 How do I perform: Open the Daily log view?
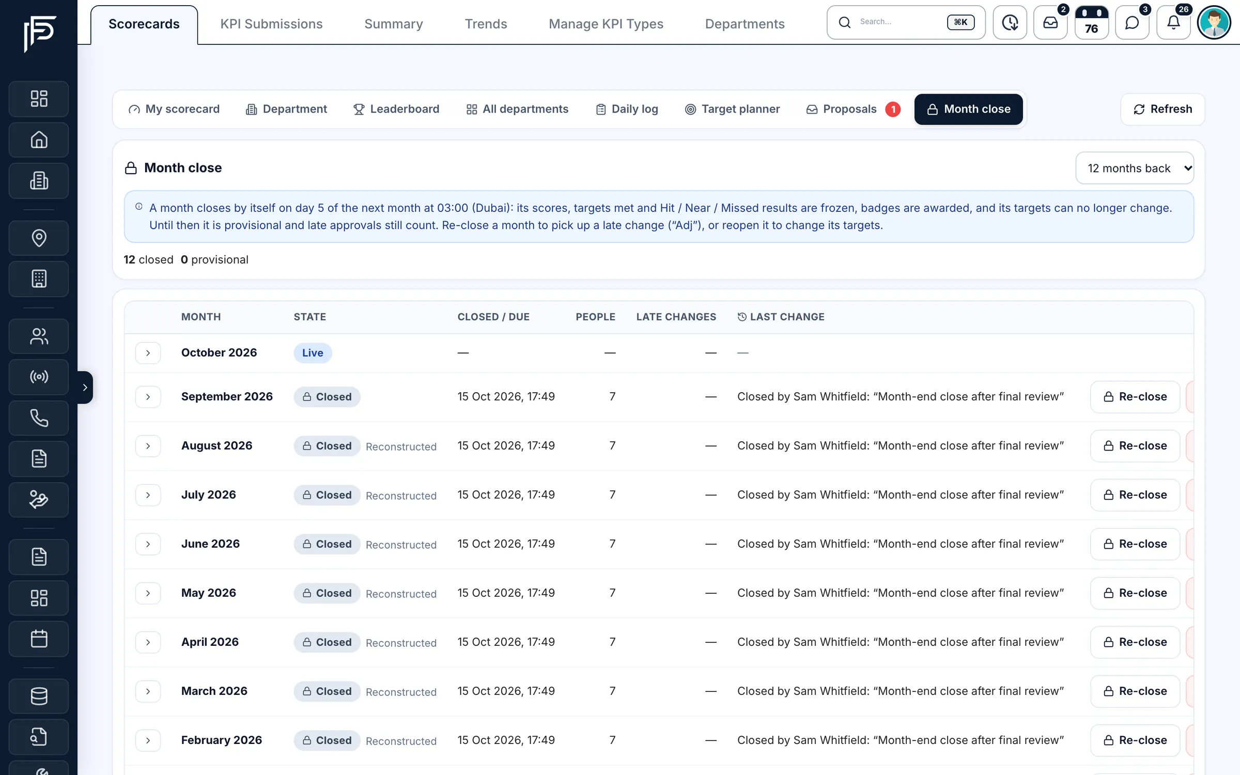(627, 109)
